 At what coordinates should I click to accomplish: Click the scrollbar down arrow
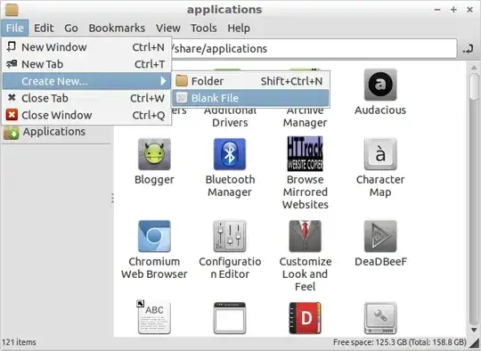(x=474, y=330)
